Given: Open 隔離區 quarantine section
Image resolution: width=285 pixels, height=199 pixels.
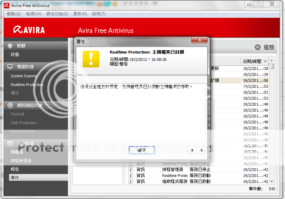Looking at the screenshot, I should pyautogui.click(x=17, y=152).
